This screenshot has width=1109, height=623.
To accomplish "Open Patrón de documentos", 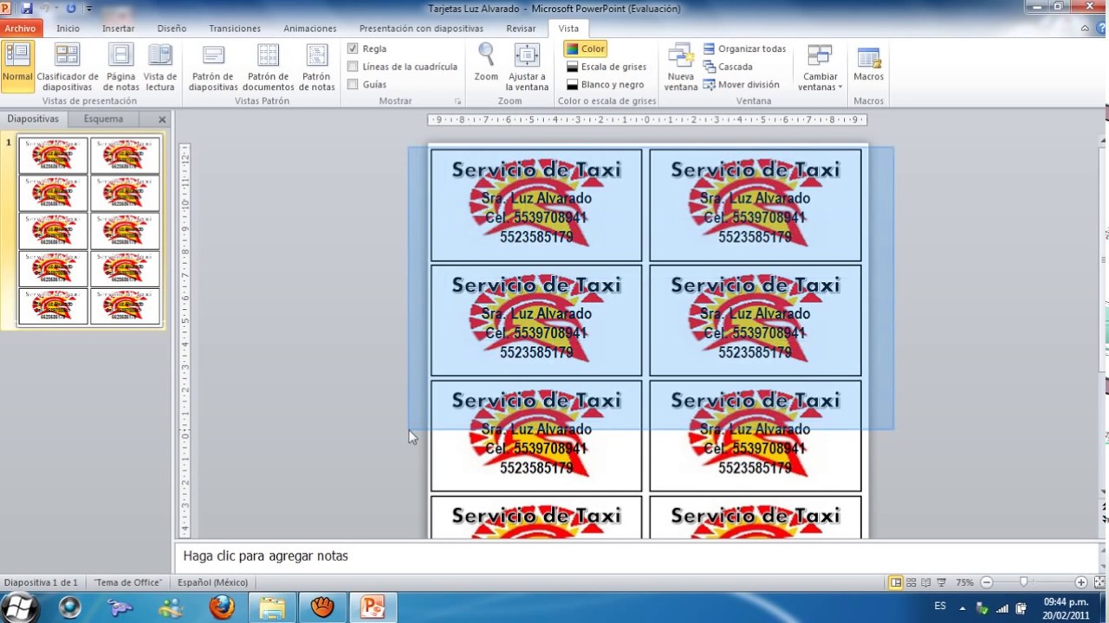I will tap(269, 67).
